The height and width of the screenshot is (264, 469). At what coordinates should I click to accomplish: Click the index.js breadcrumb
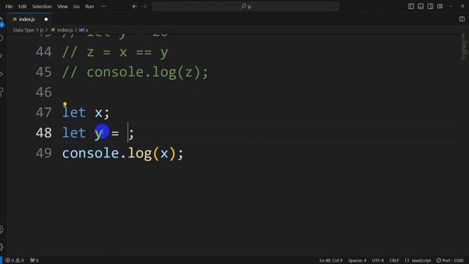click(62, 30)
